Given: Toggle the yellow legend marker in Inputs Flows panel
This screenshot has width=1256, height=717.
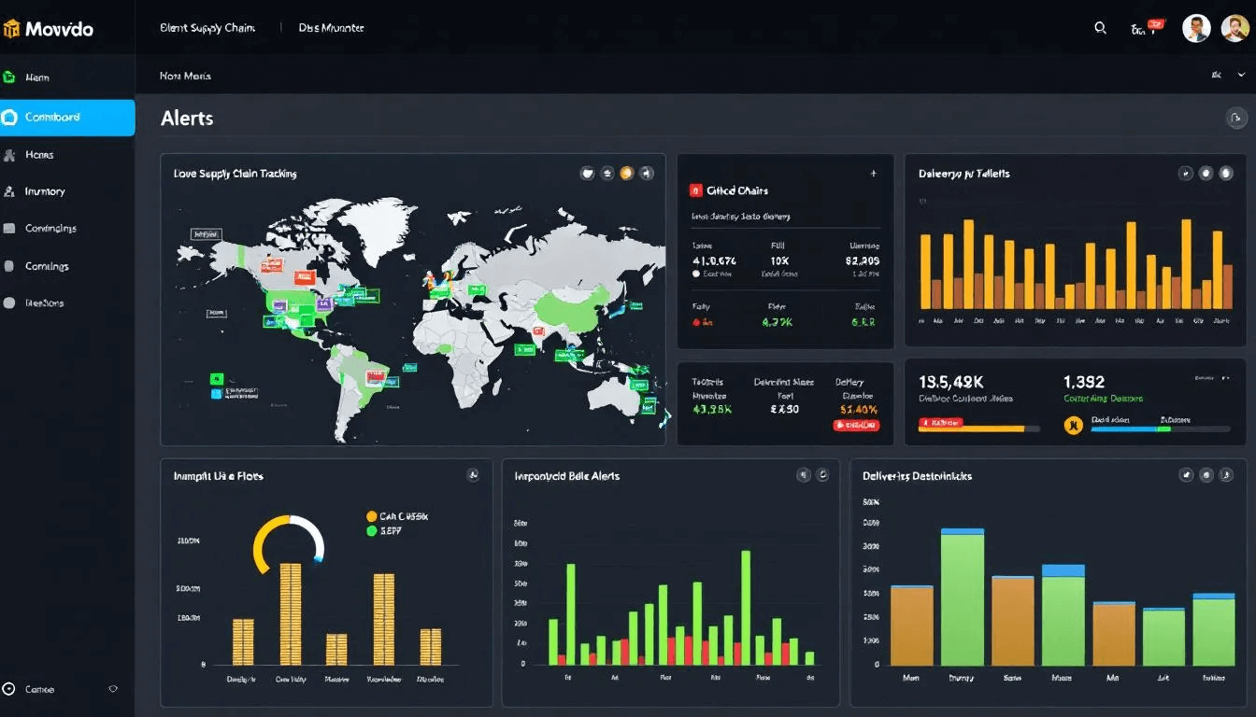Looking at the screenshot, I should (x=372, y=514).
